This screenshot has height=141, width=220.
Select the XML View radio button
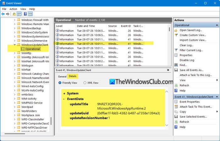[x=85, y=83]
